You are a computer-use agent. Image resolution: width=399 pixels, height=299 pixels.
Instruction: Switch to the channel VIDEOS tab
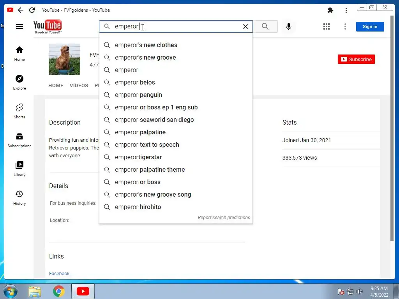click(x=79, y=85)
